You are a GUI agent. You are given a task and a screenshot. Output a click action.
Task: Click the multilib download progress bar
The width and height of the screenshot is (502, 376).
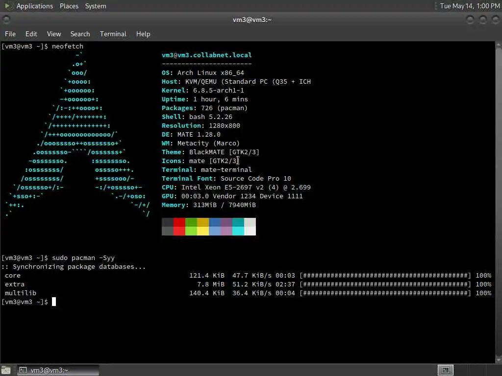point(385,293)
